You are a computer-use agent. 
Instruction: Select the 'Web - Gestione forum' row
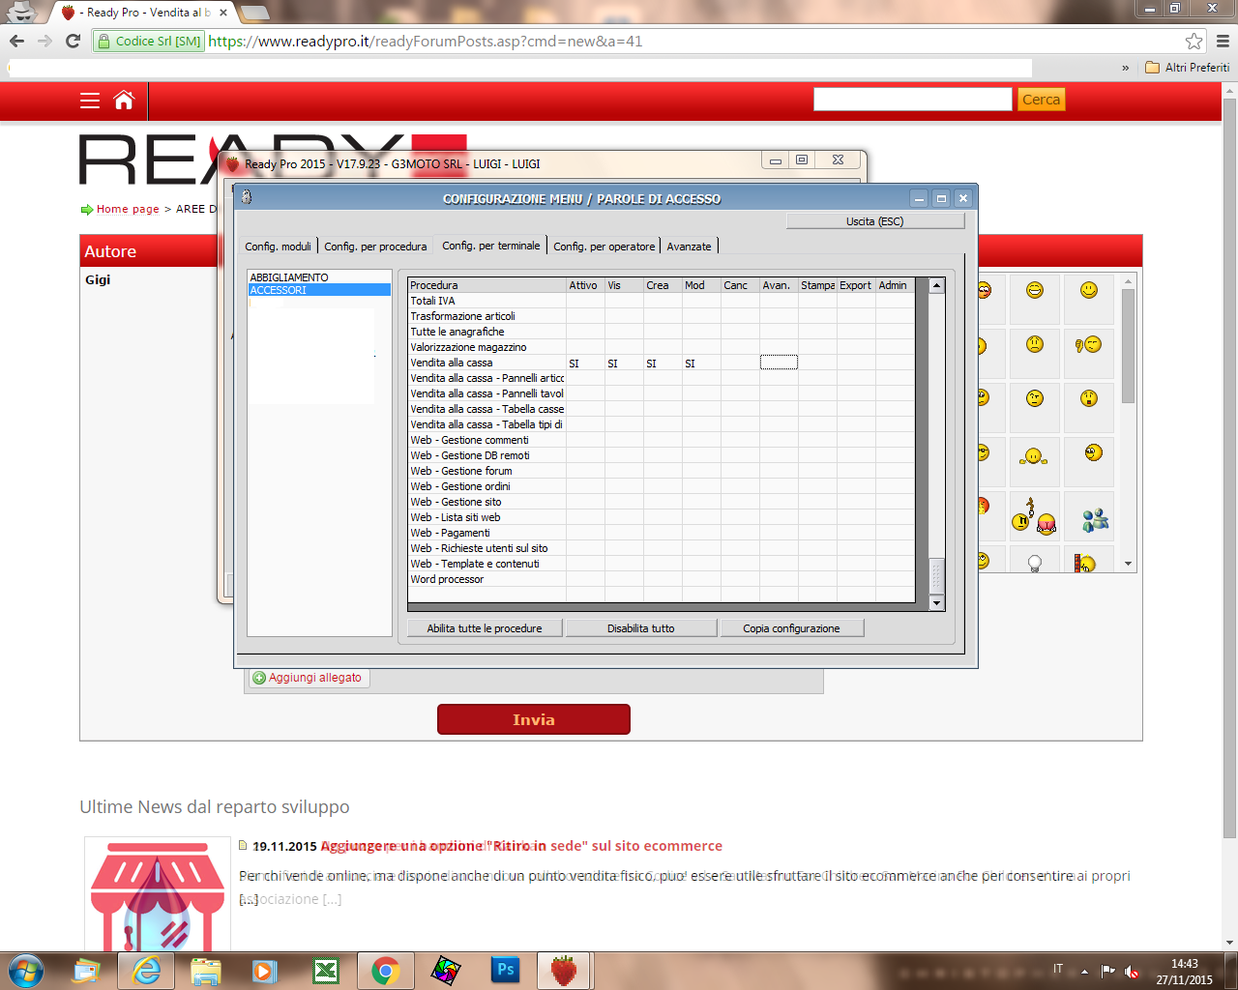[661, 471]
